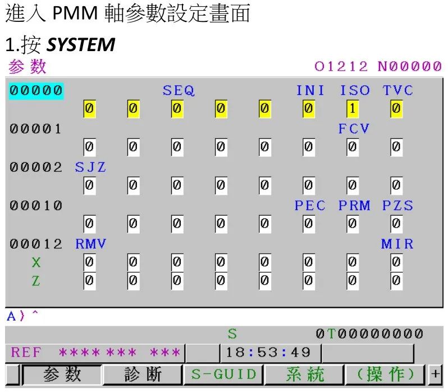The image size is (448, 392).
Task: Switch to the 系統 softkey
Action: coord(305,375)
